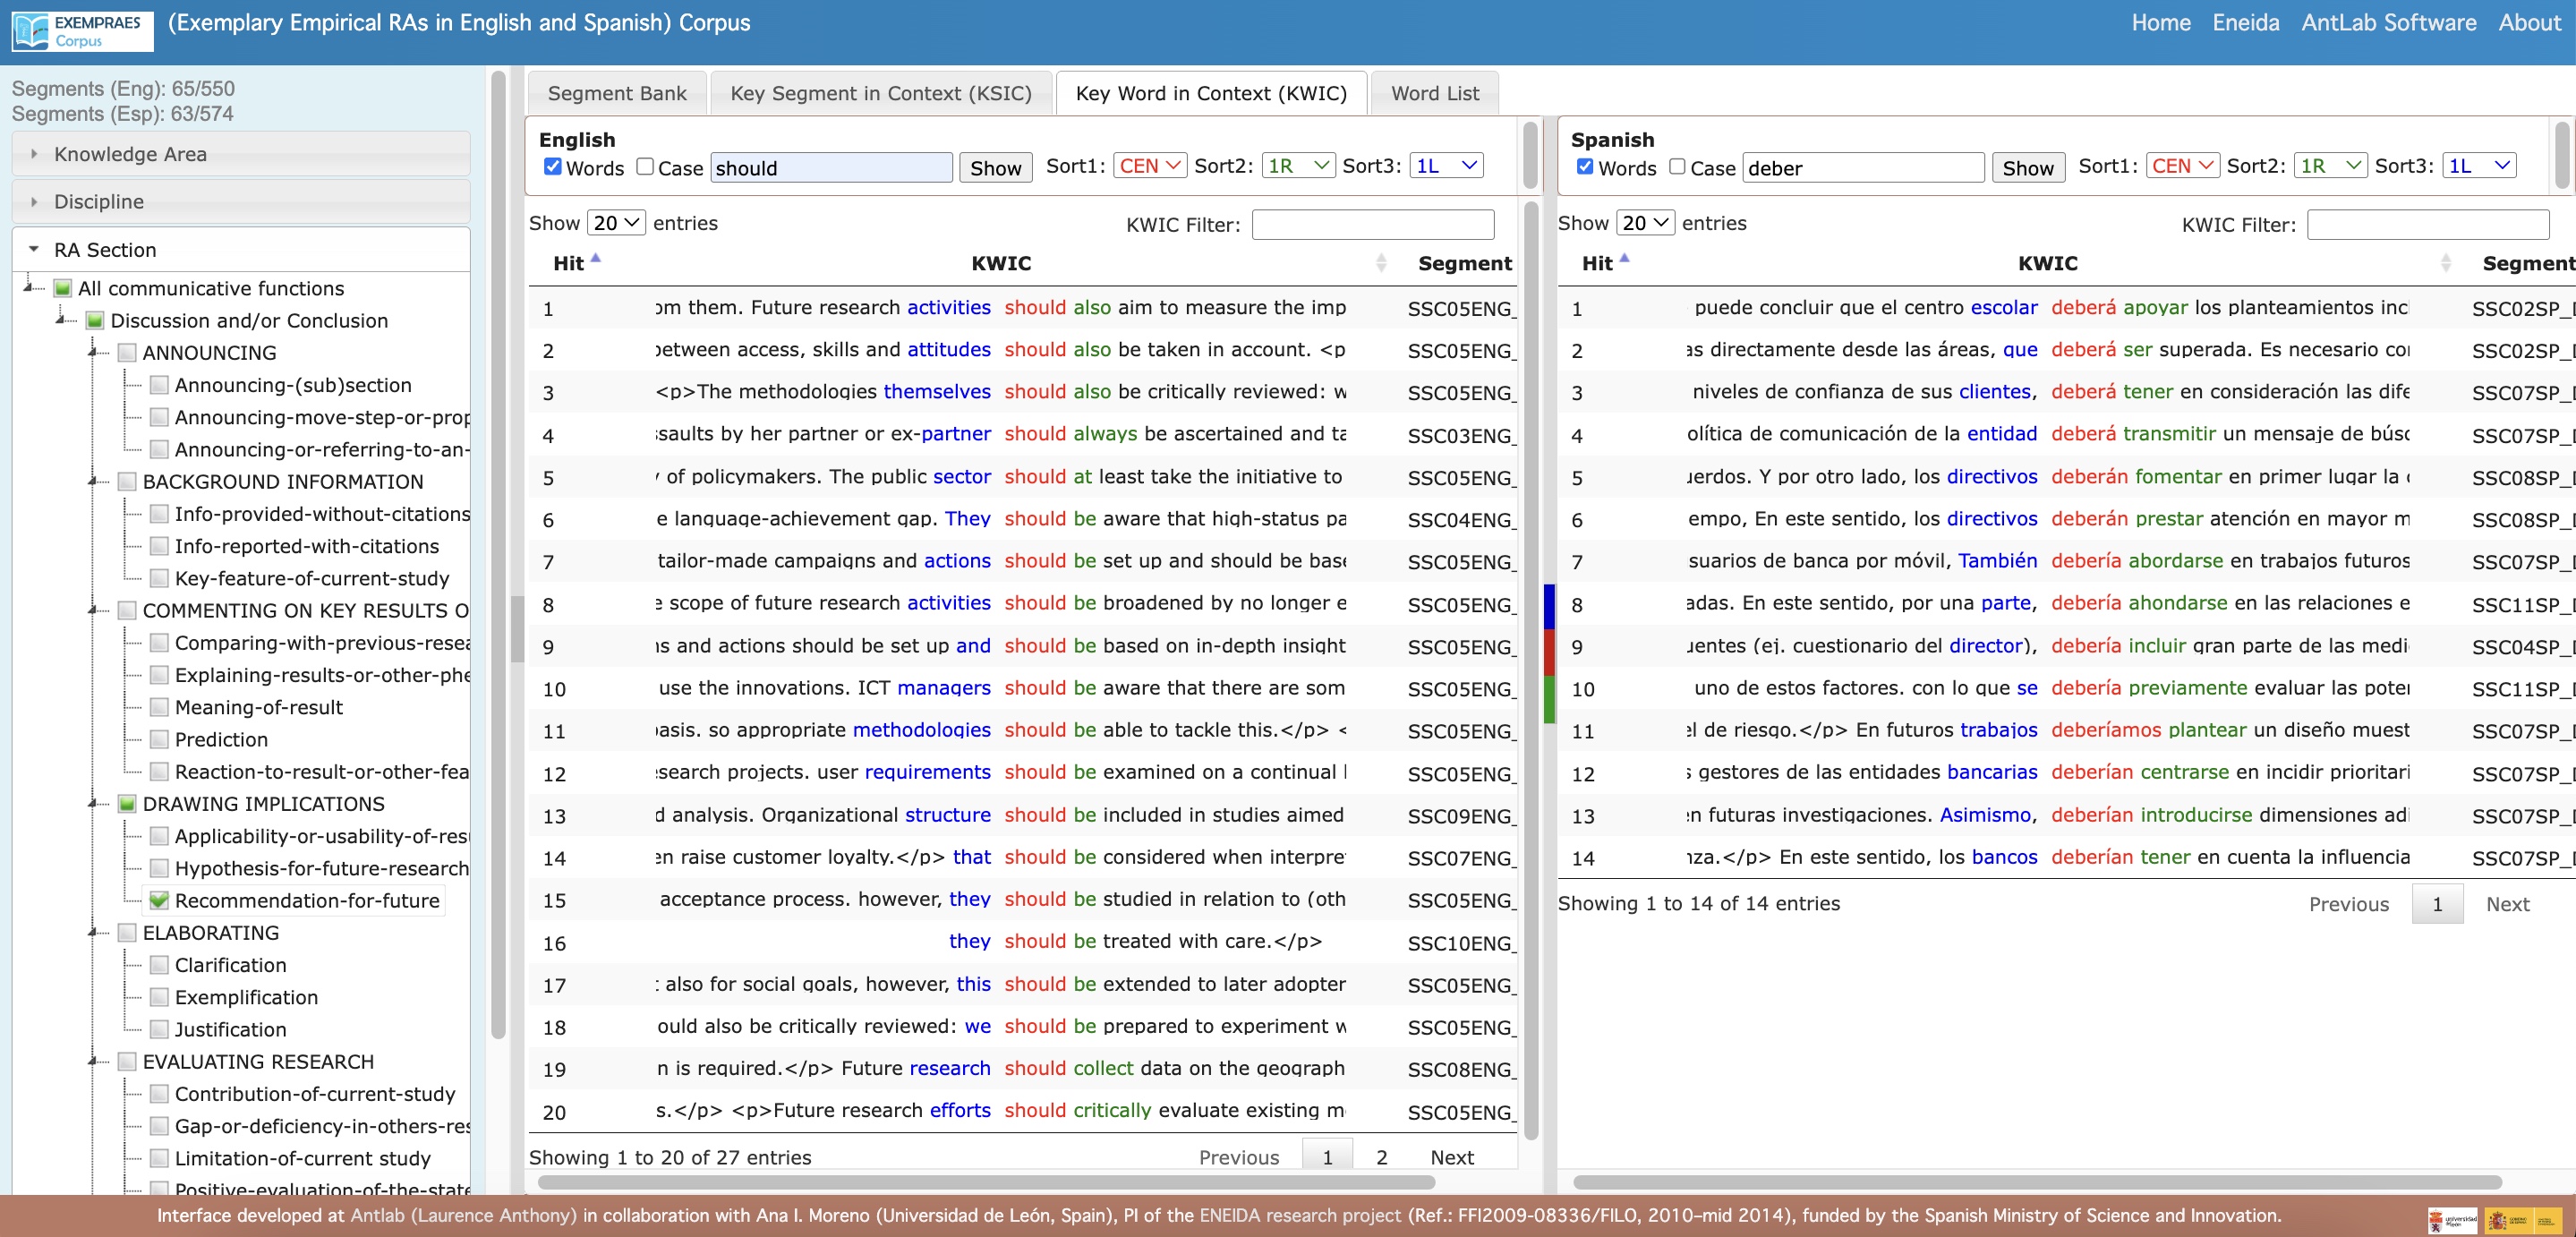Expand the Knowledge Area tree section

[31, 153]
